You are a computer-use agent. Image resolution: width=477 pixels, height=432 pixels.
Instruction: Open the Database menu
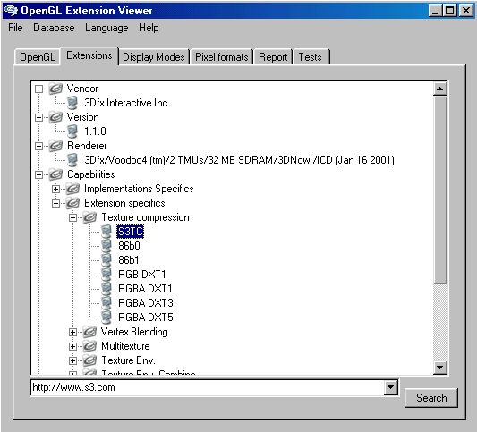pyautogui.click(x=54, y=28)
